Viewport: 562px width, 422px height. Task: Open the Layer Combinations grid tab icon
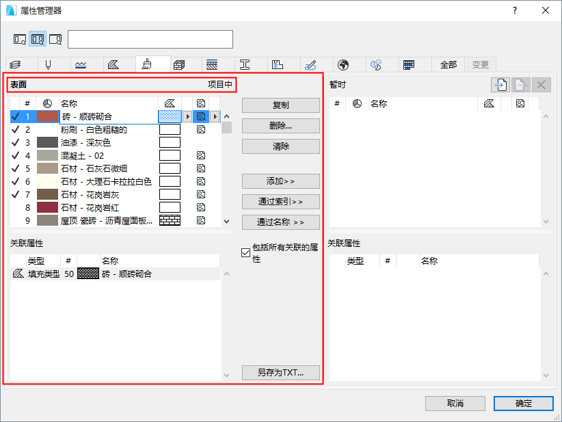409,65
